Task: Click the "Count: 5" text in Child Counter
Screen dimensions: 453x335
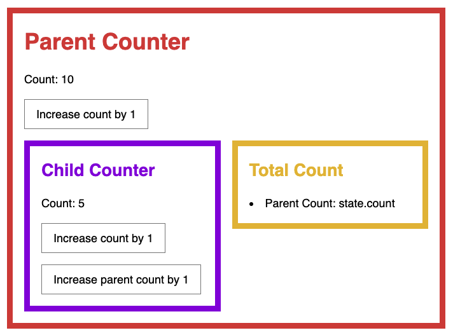Action: pos(63,203)
